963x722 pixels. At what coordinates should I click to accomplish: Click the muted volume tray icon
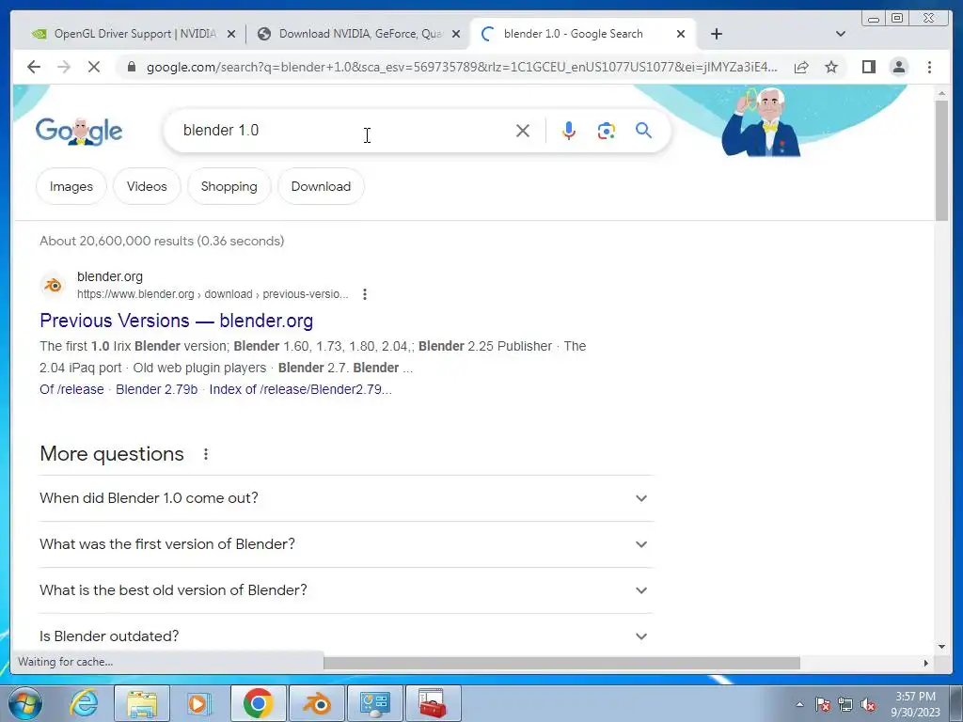click(x=868, y=704)
